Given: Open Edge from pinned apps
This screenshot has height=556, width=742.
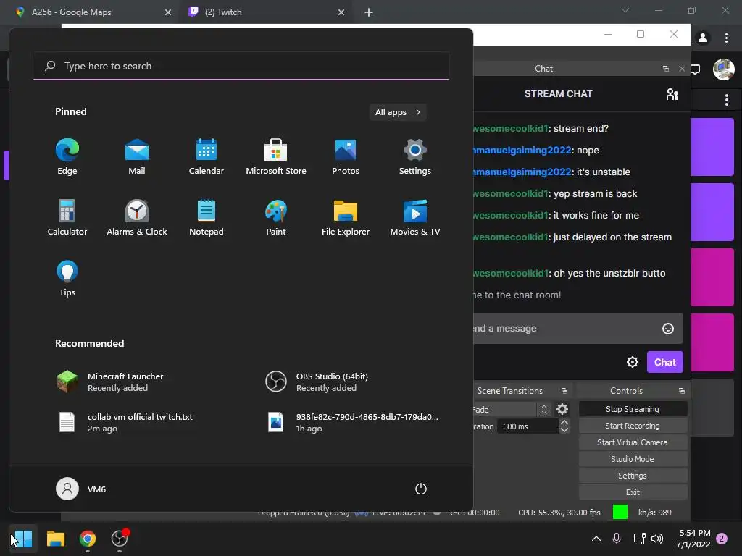Looking at the screenshot, I should (x=67, y=157).
